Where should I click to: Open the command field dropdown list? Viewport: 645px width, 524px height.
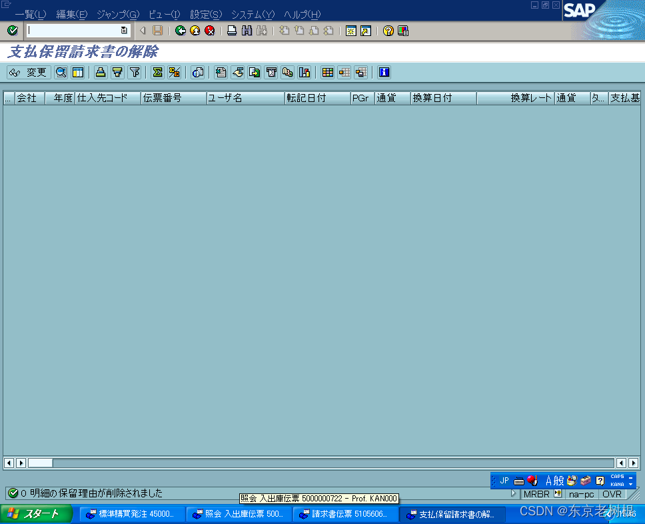(x=123, y=30)
